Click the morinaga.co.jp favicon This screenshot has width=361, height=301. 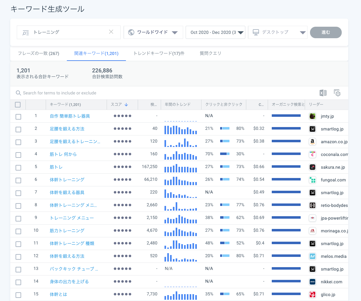312,230
